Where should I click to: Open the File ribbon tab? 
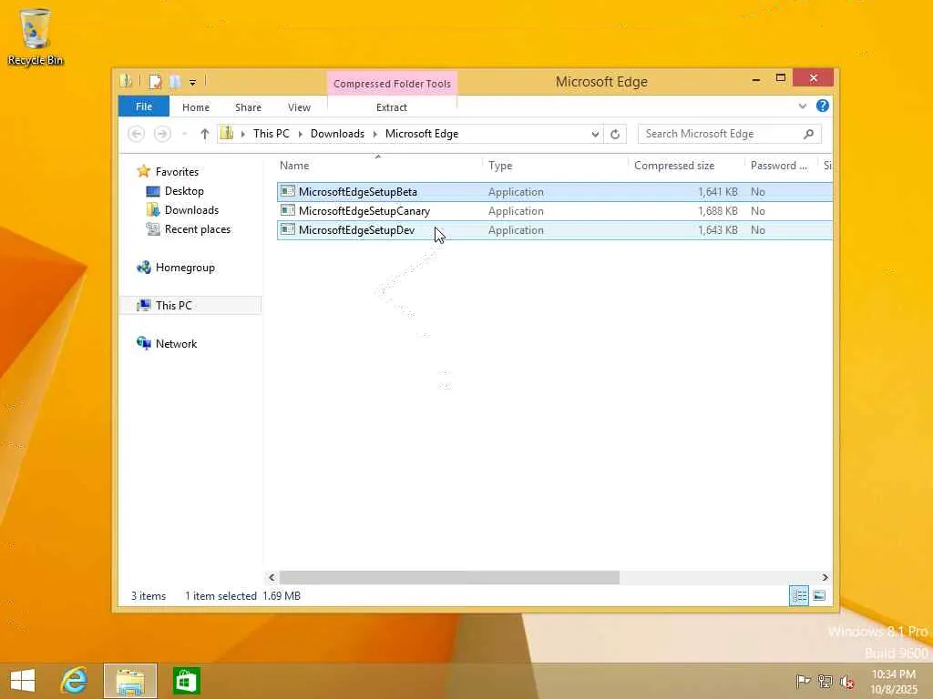tap(143, 106)
